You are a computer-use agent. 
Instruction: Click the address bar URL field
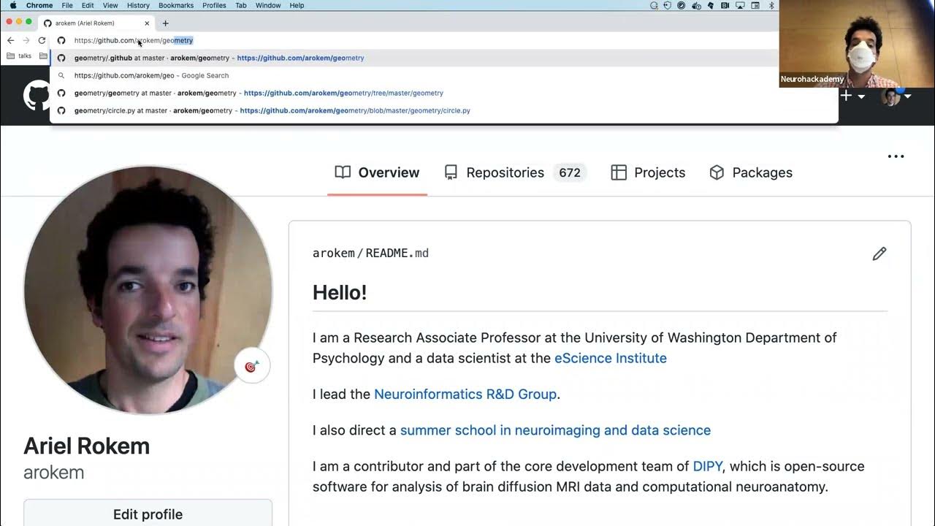tap(292, 41)
